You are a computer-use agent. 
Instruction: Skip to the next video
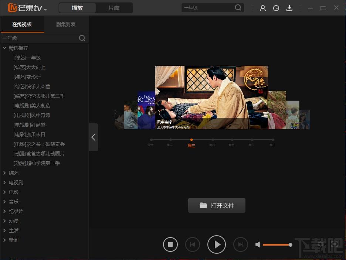click(x=241, y=244)
